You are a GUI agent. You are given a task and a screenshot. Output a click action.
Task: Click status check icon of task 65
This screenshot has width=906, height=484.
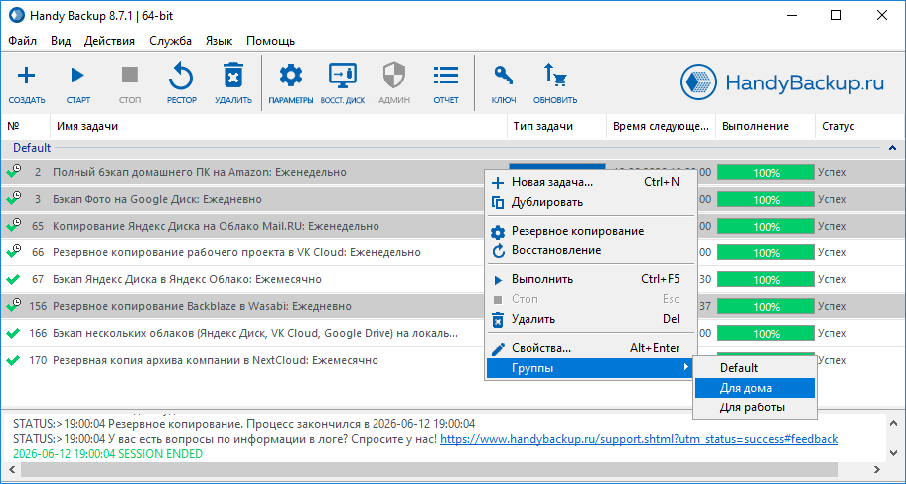(14, 225)
